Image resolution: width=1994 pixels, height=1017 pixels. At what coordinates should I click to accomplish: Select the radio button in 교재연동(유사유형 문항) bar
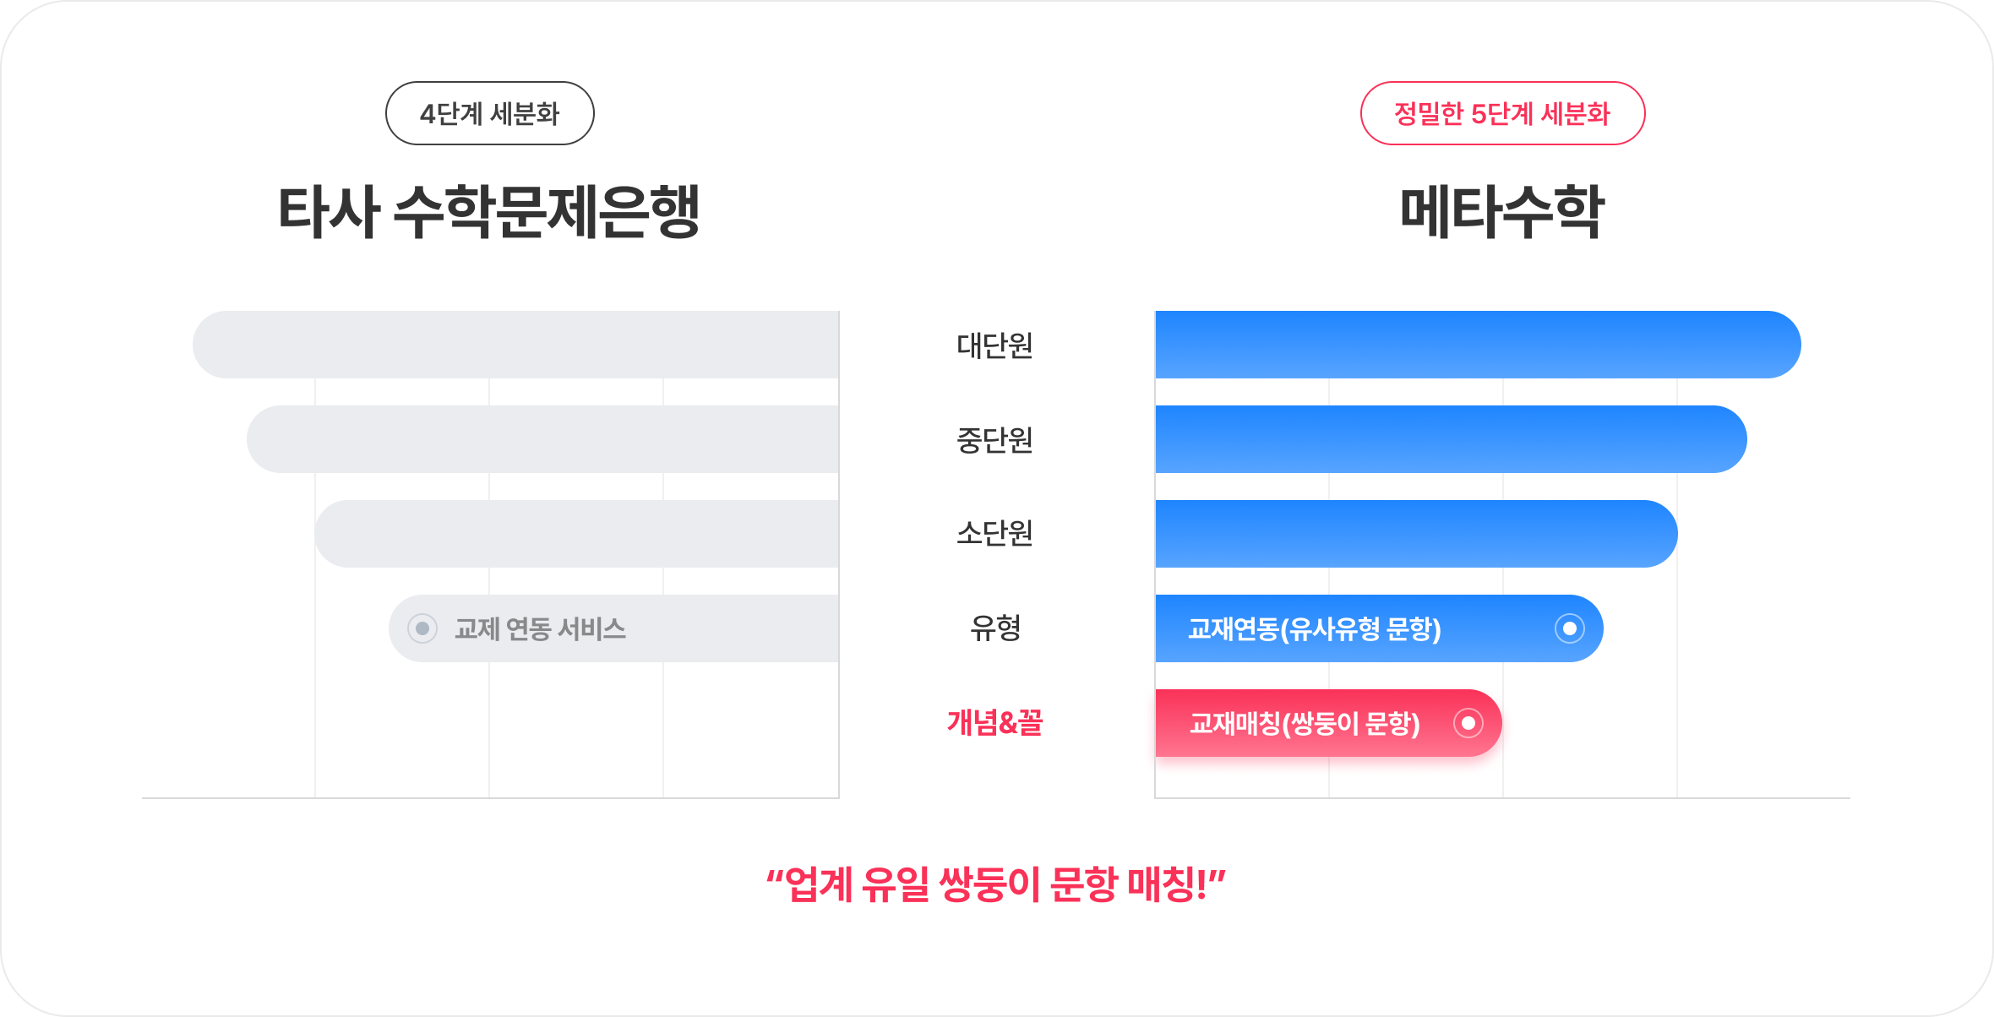click(1569, 628)
